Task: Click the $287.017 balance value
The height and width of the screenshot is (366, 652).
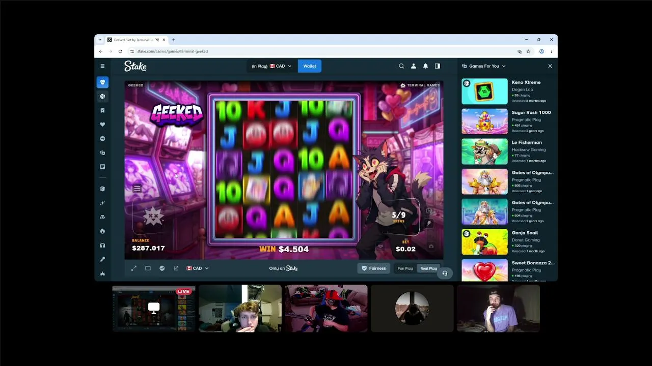Action: 148,248
